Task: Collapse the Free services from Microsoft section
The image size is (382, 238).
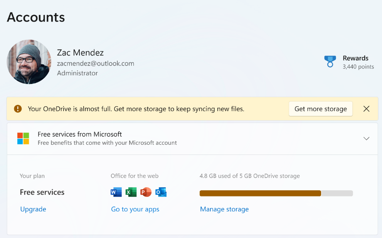Action: click(366, 139)
